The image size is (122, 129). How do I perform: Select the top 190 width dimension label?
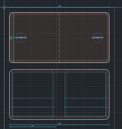59,6
